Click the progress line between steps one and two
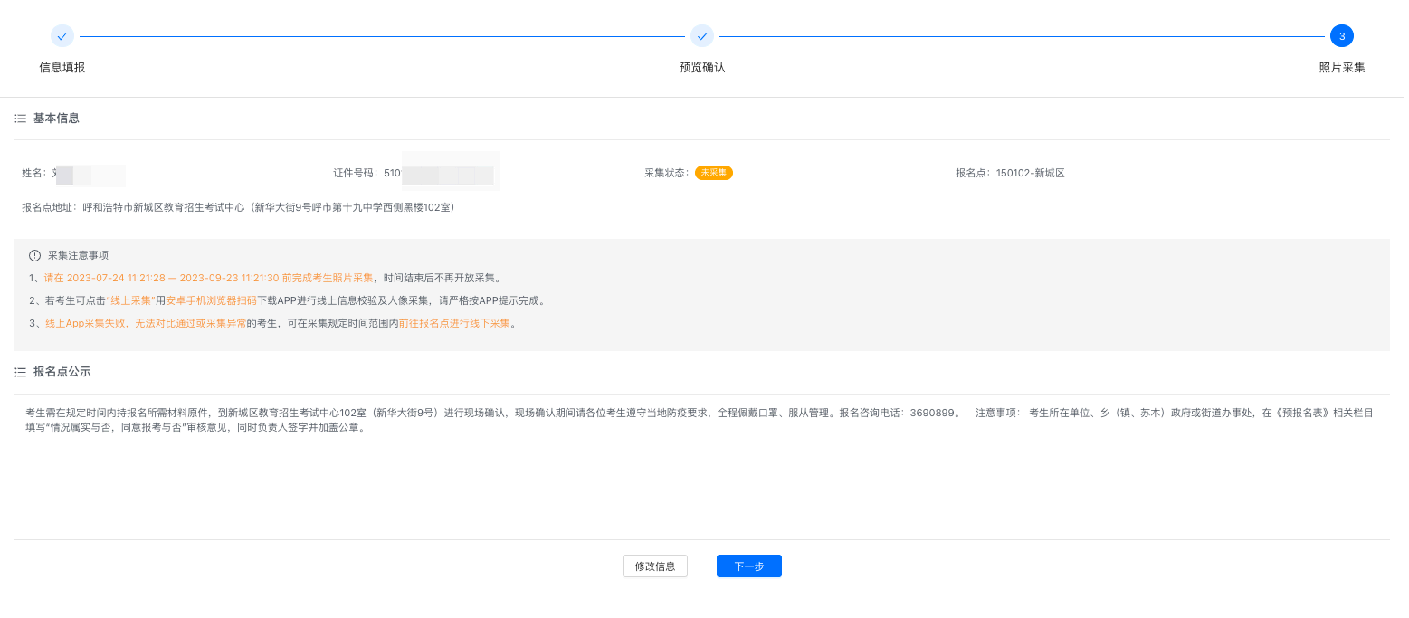Screen dimensions: 1409x618 pos(381,36)
